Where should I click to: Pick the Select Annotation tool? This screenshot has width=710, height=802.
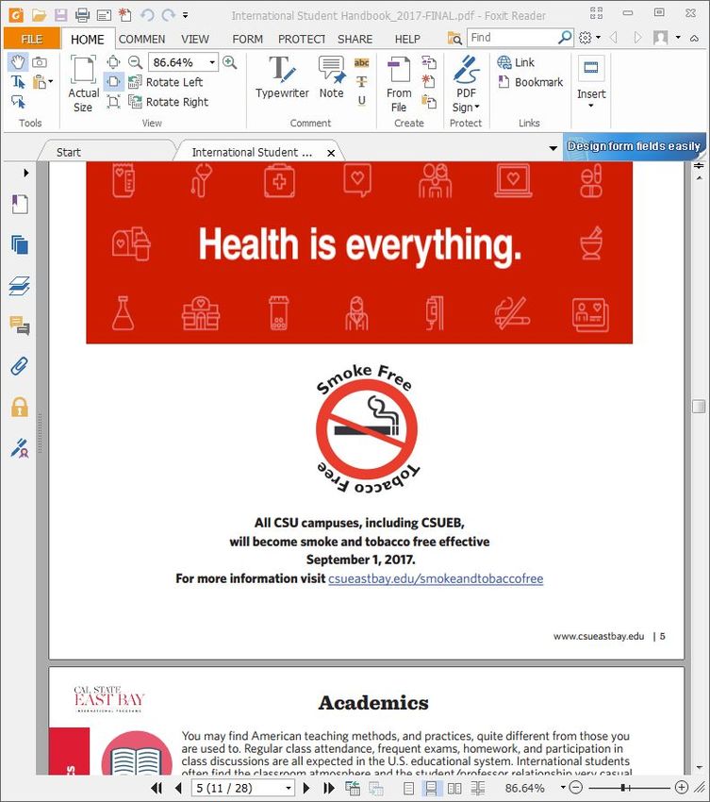(x=18, y=102)
